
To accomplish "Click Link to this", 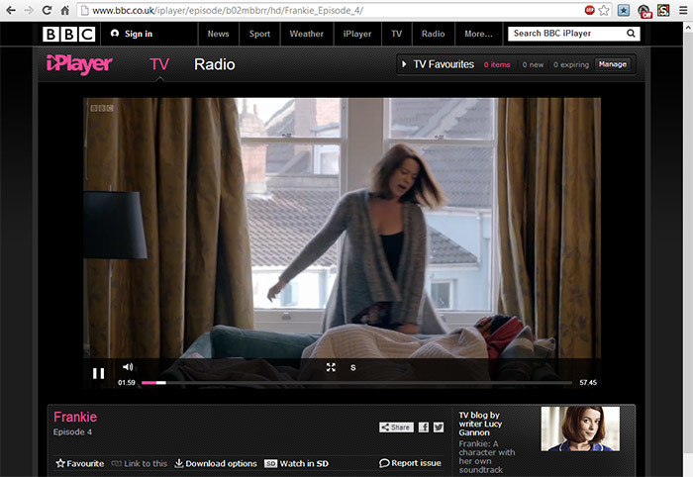I will pyautogui.click(x=140, y=463).
